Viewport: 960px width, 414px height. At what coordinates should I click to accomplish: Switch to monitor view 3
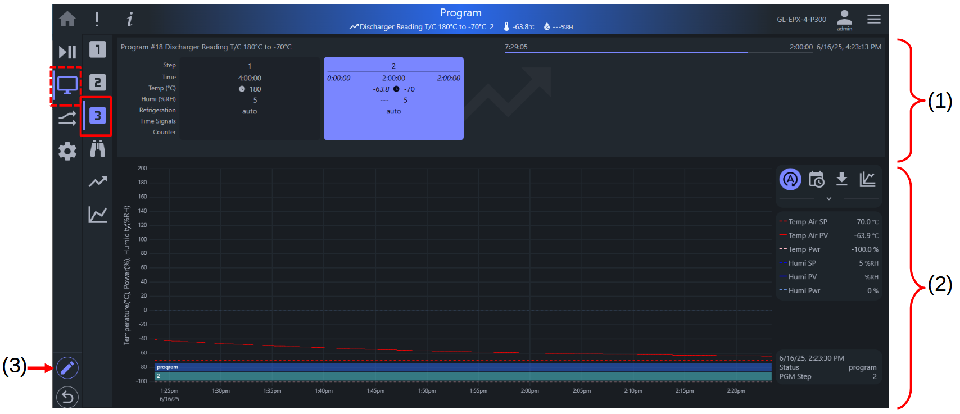(x=97, y=116)
